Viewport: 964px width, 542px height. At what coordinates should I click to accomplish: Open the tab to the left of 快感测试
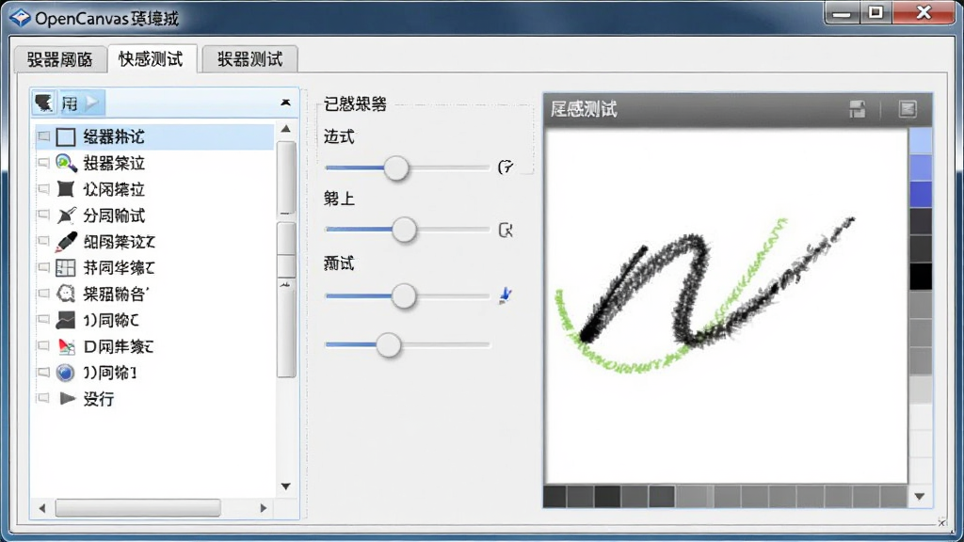(60, 59)
